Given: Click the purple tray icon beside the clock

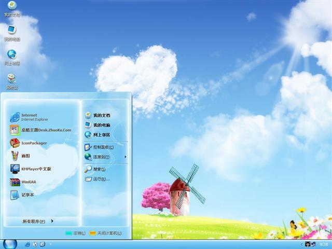Looking at the screenshot, I should pyautogui.click(x=313, y=244).
